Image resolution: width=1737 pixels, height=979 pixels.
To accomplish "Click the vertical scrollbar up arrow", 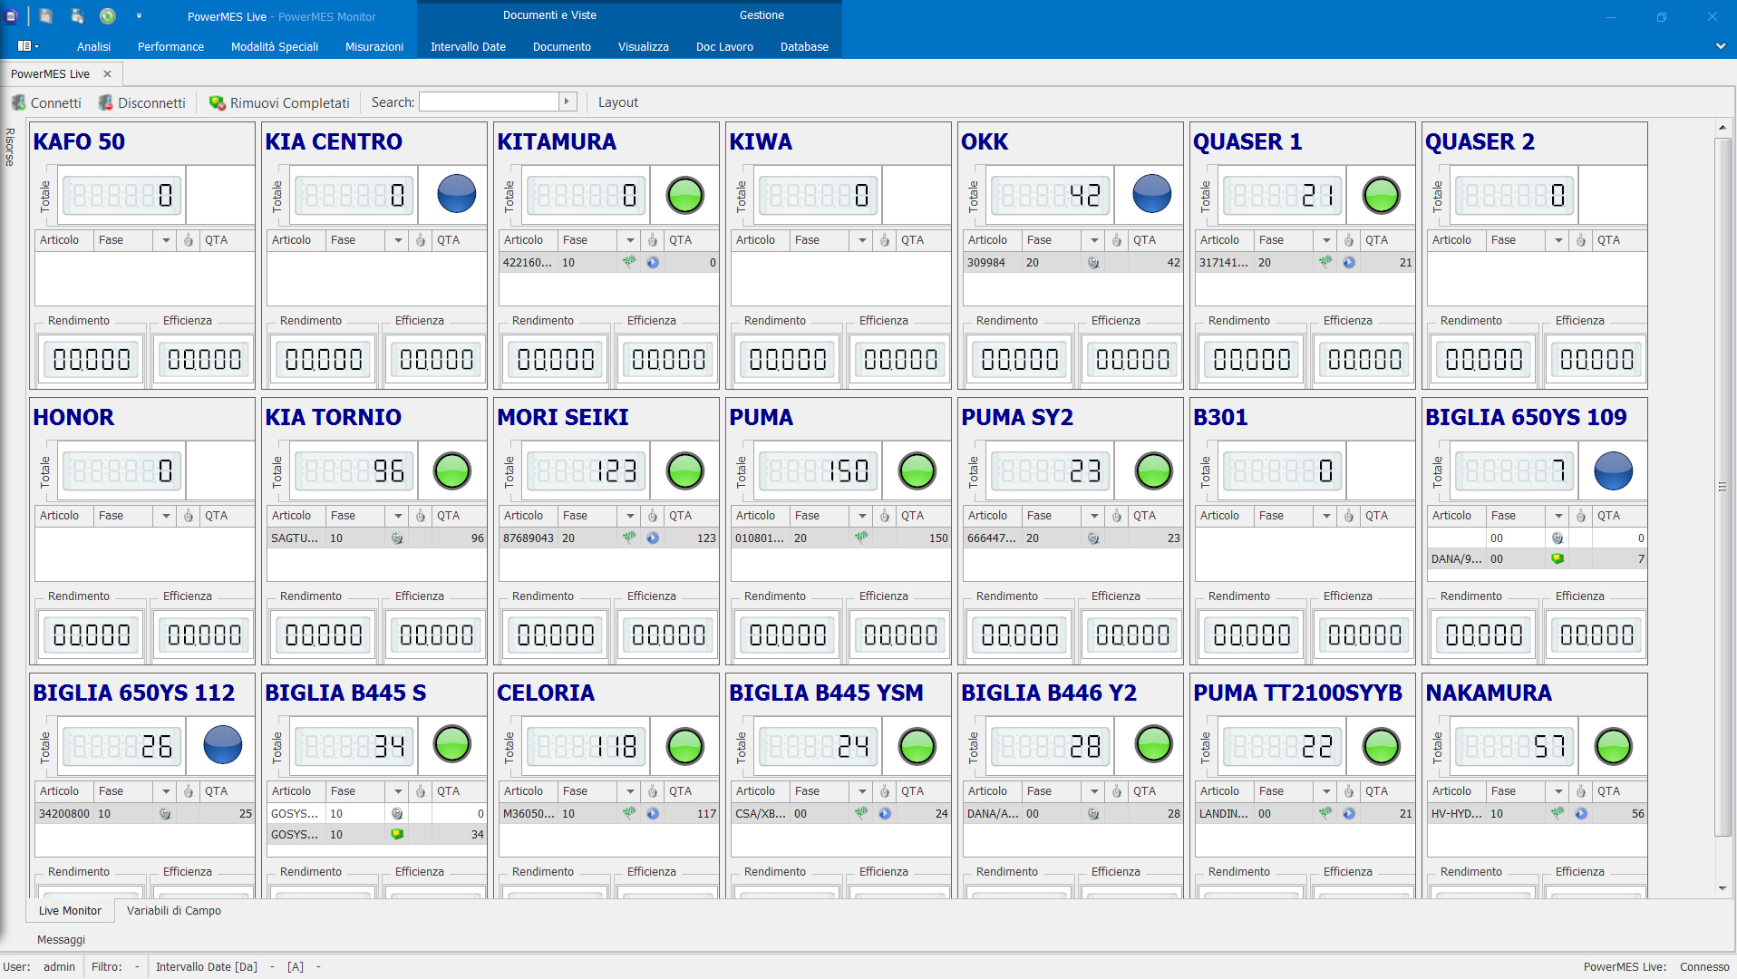I will pos(1722,128).
